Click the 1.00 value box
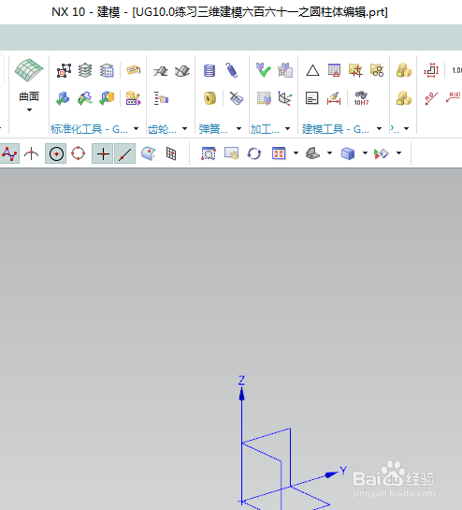This screenshot has width=462, height=510. tap(456, 70)
